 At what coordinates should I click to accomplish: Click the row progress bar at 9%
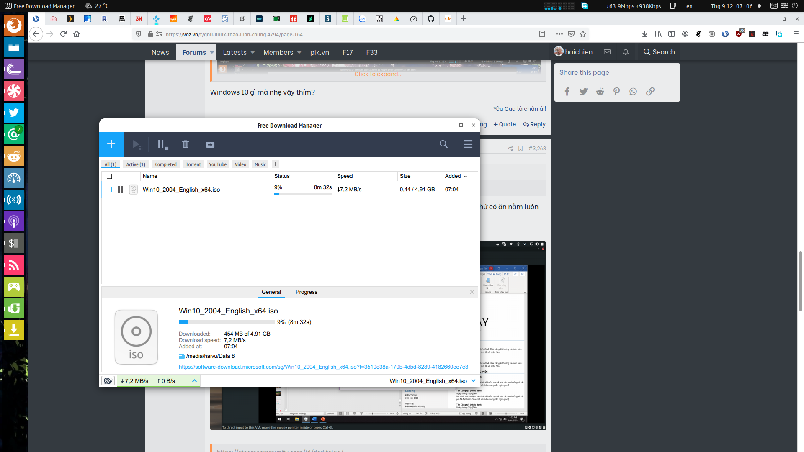(303, 194)
